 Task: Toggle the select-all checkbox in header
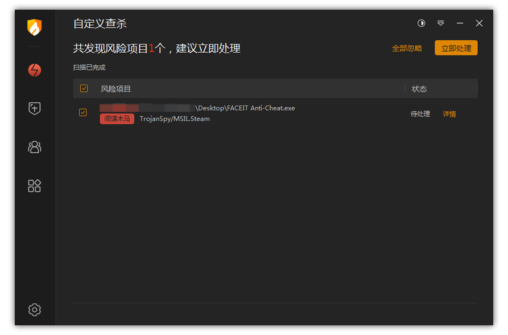pyautogui.click(x=84, y=89)
